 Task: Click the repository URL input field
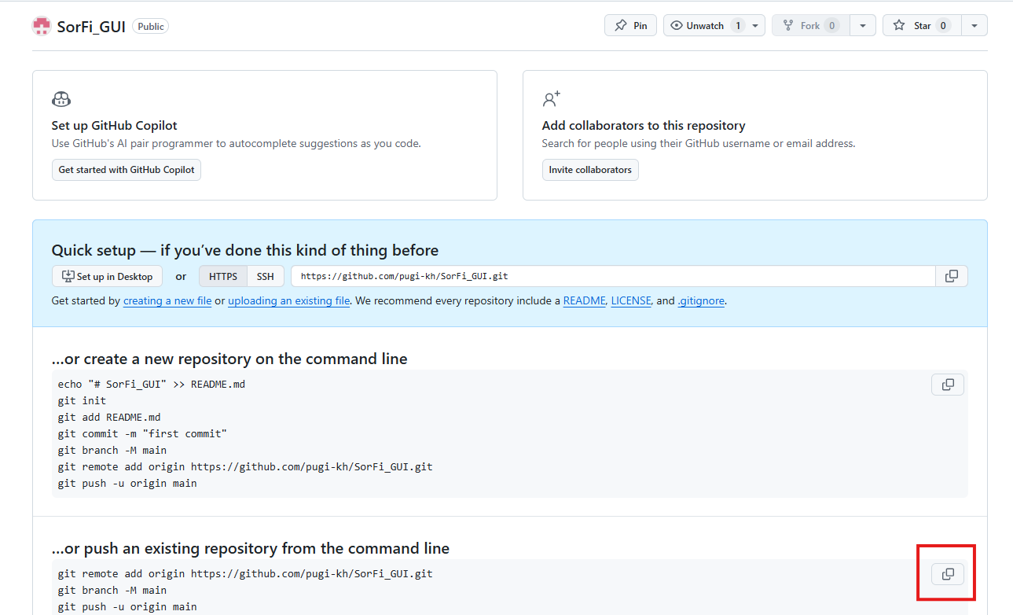pyautogui.click(x=613, y=276)
